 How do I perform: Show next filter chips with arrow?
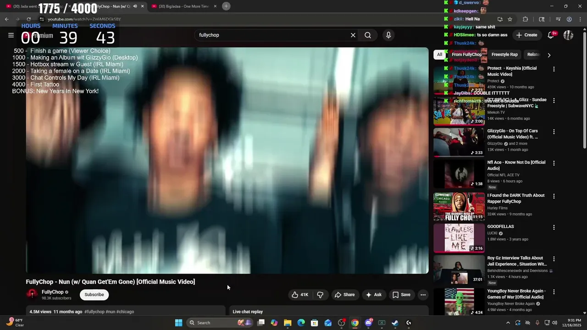[549, 55]
